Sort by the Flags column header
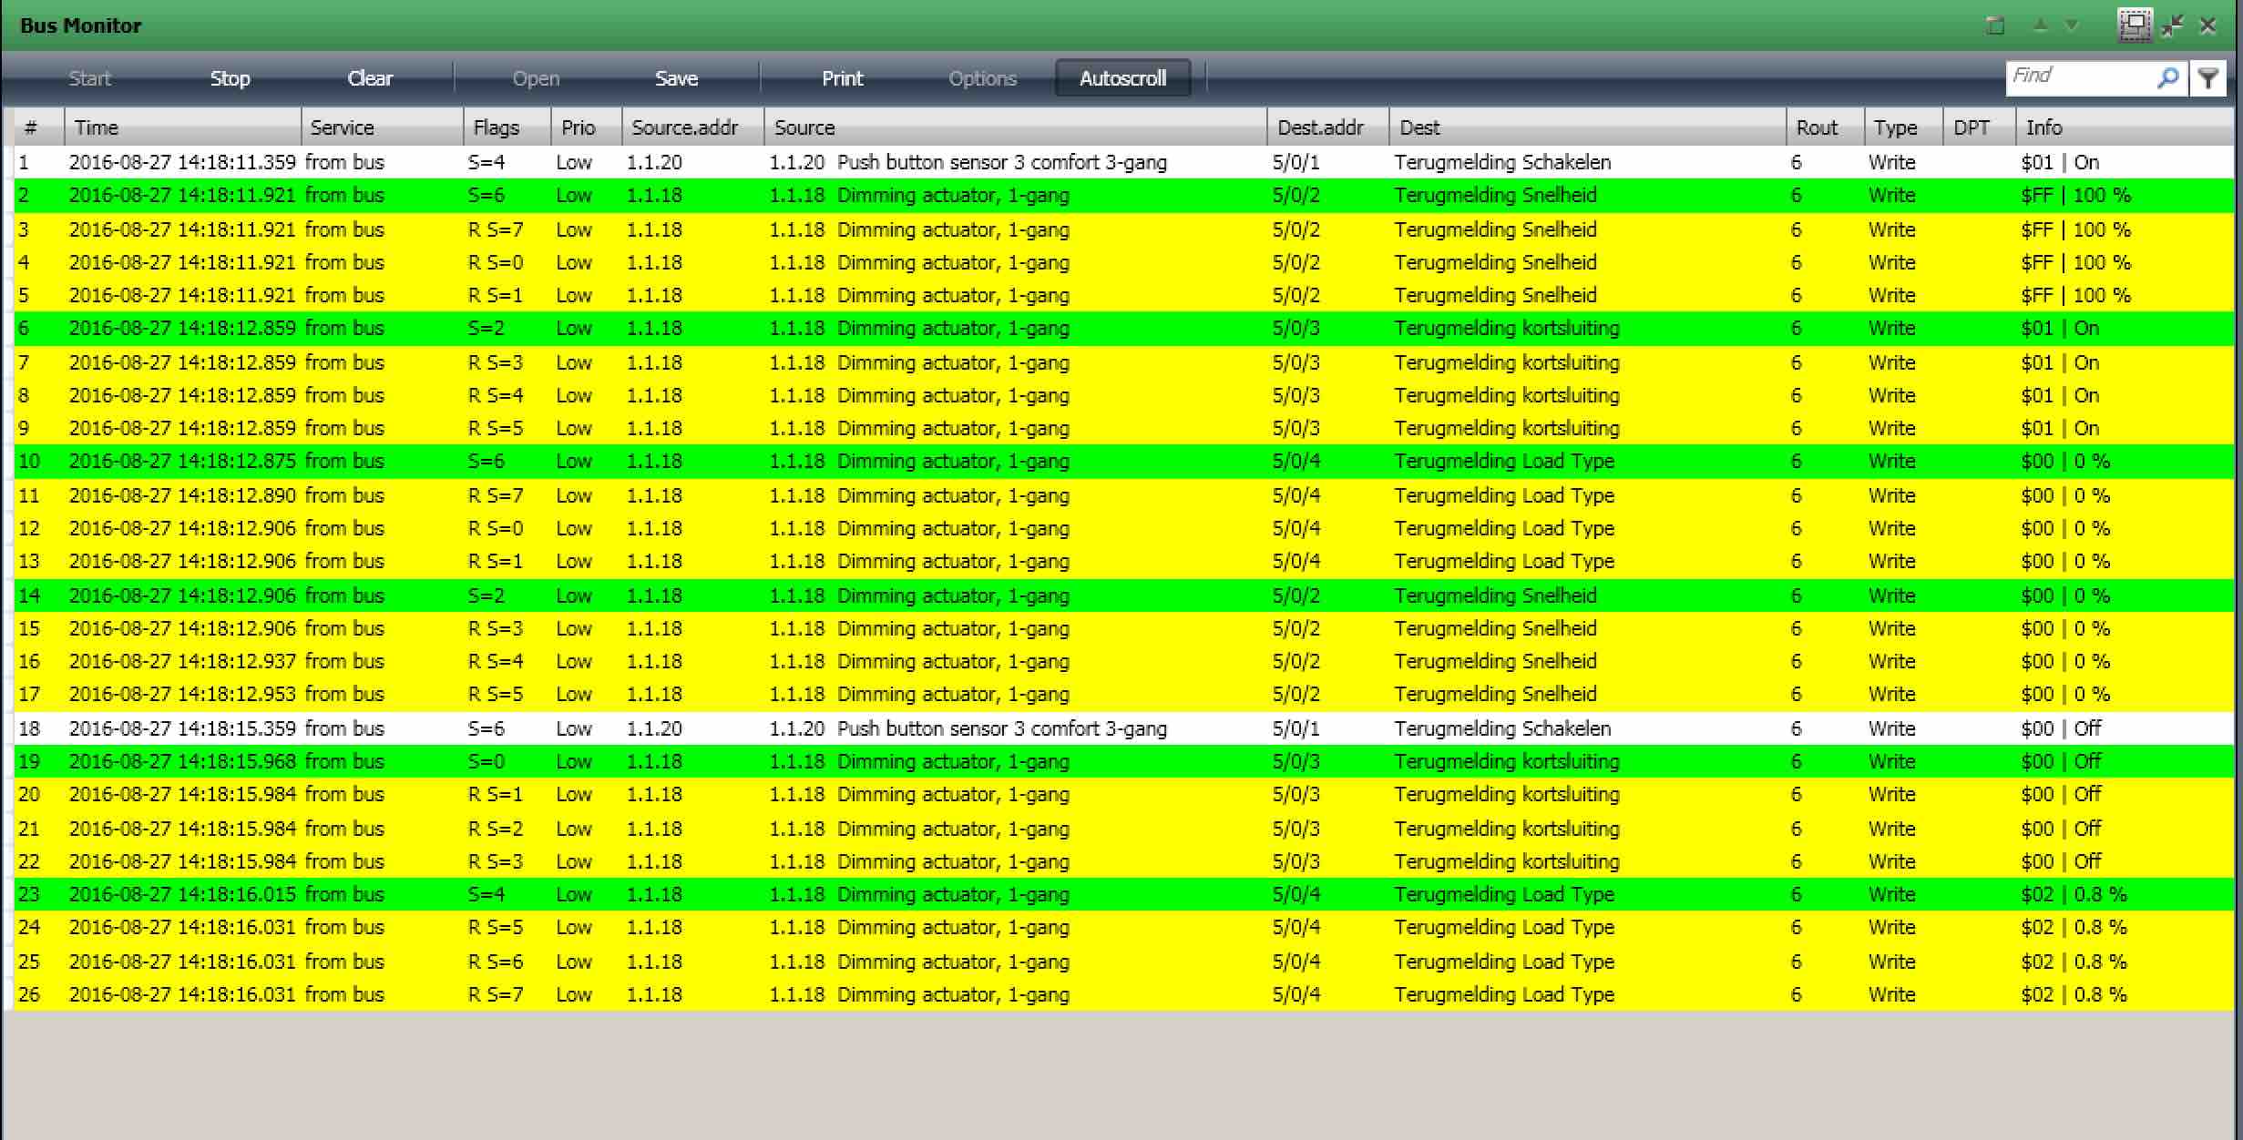Viewport: 2243px width, 1140px height. pyautogui.click(x=507, y=127)
